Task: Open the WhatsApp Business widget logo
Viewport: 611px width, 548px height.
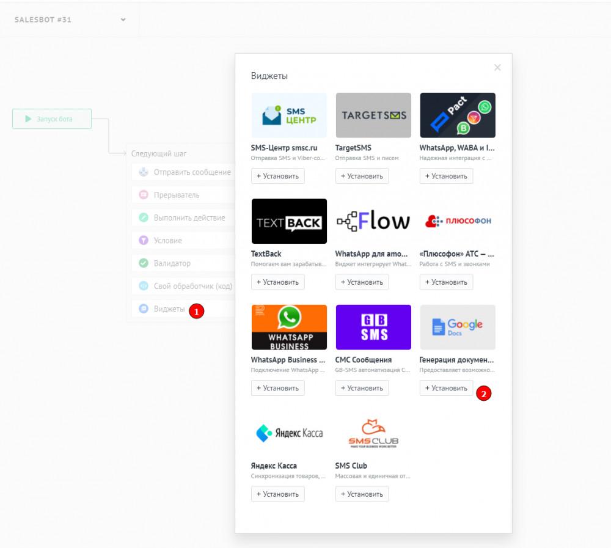Action: tap(289, 327)
